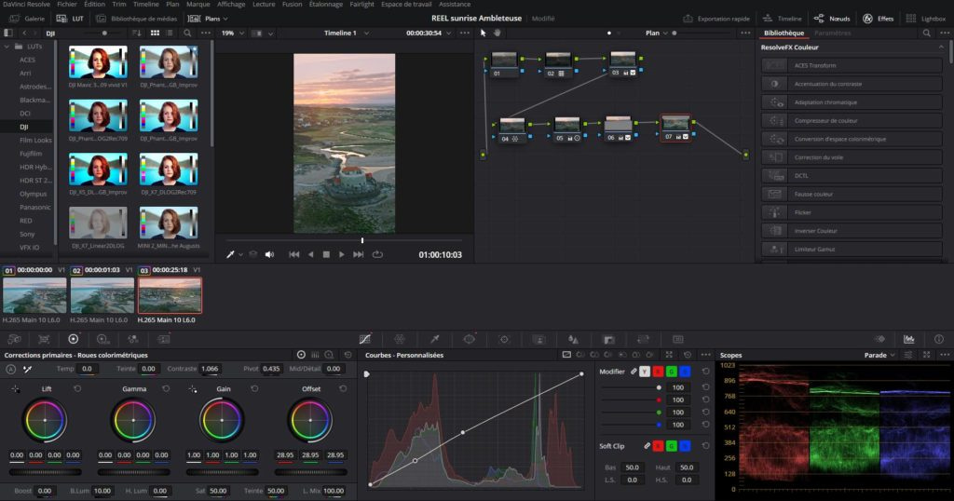Click the loop playback icon

(x=377, y=254)
